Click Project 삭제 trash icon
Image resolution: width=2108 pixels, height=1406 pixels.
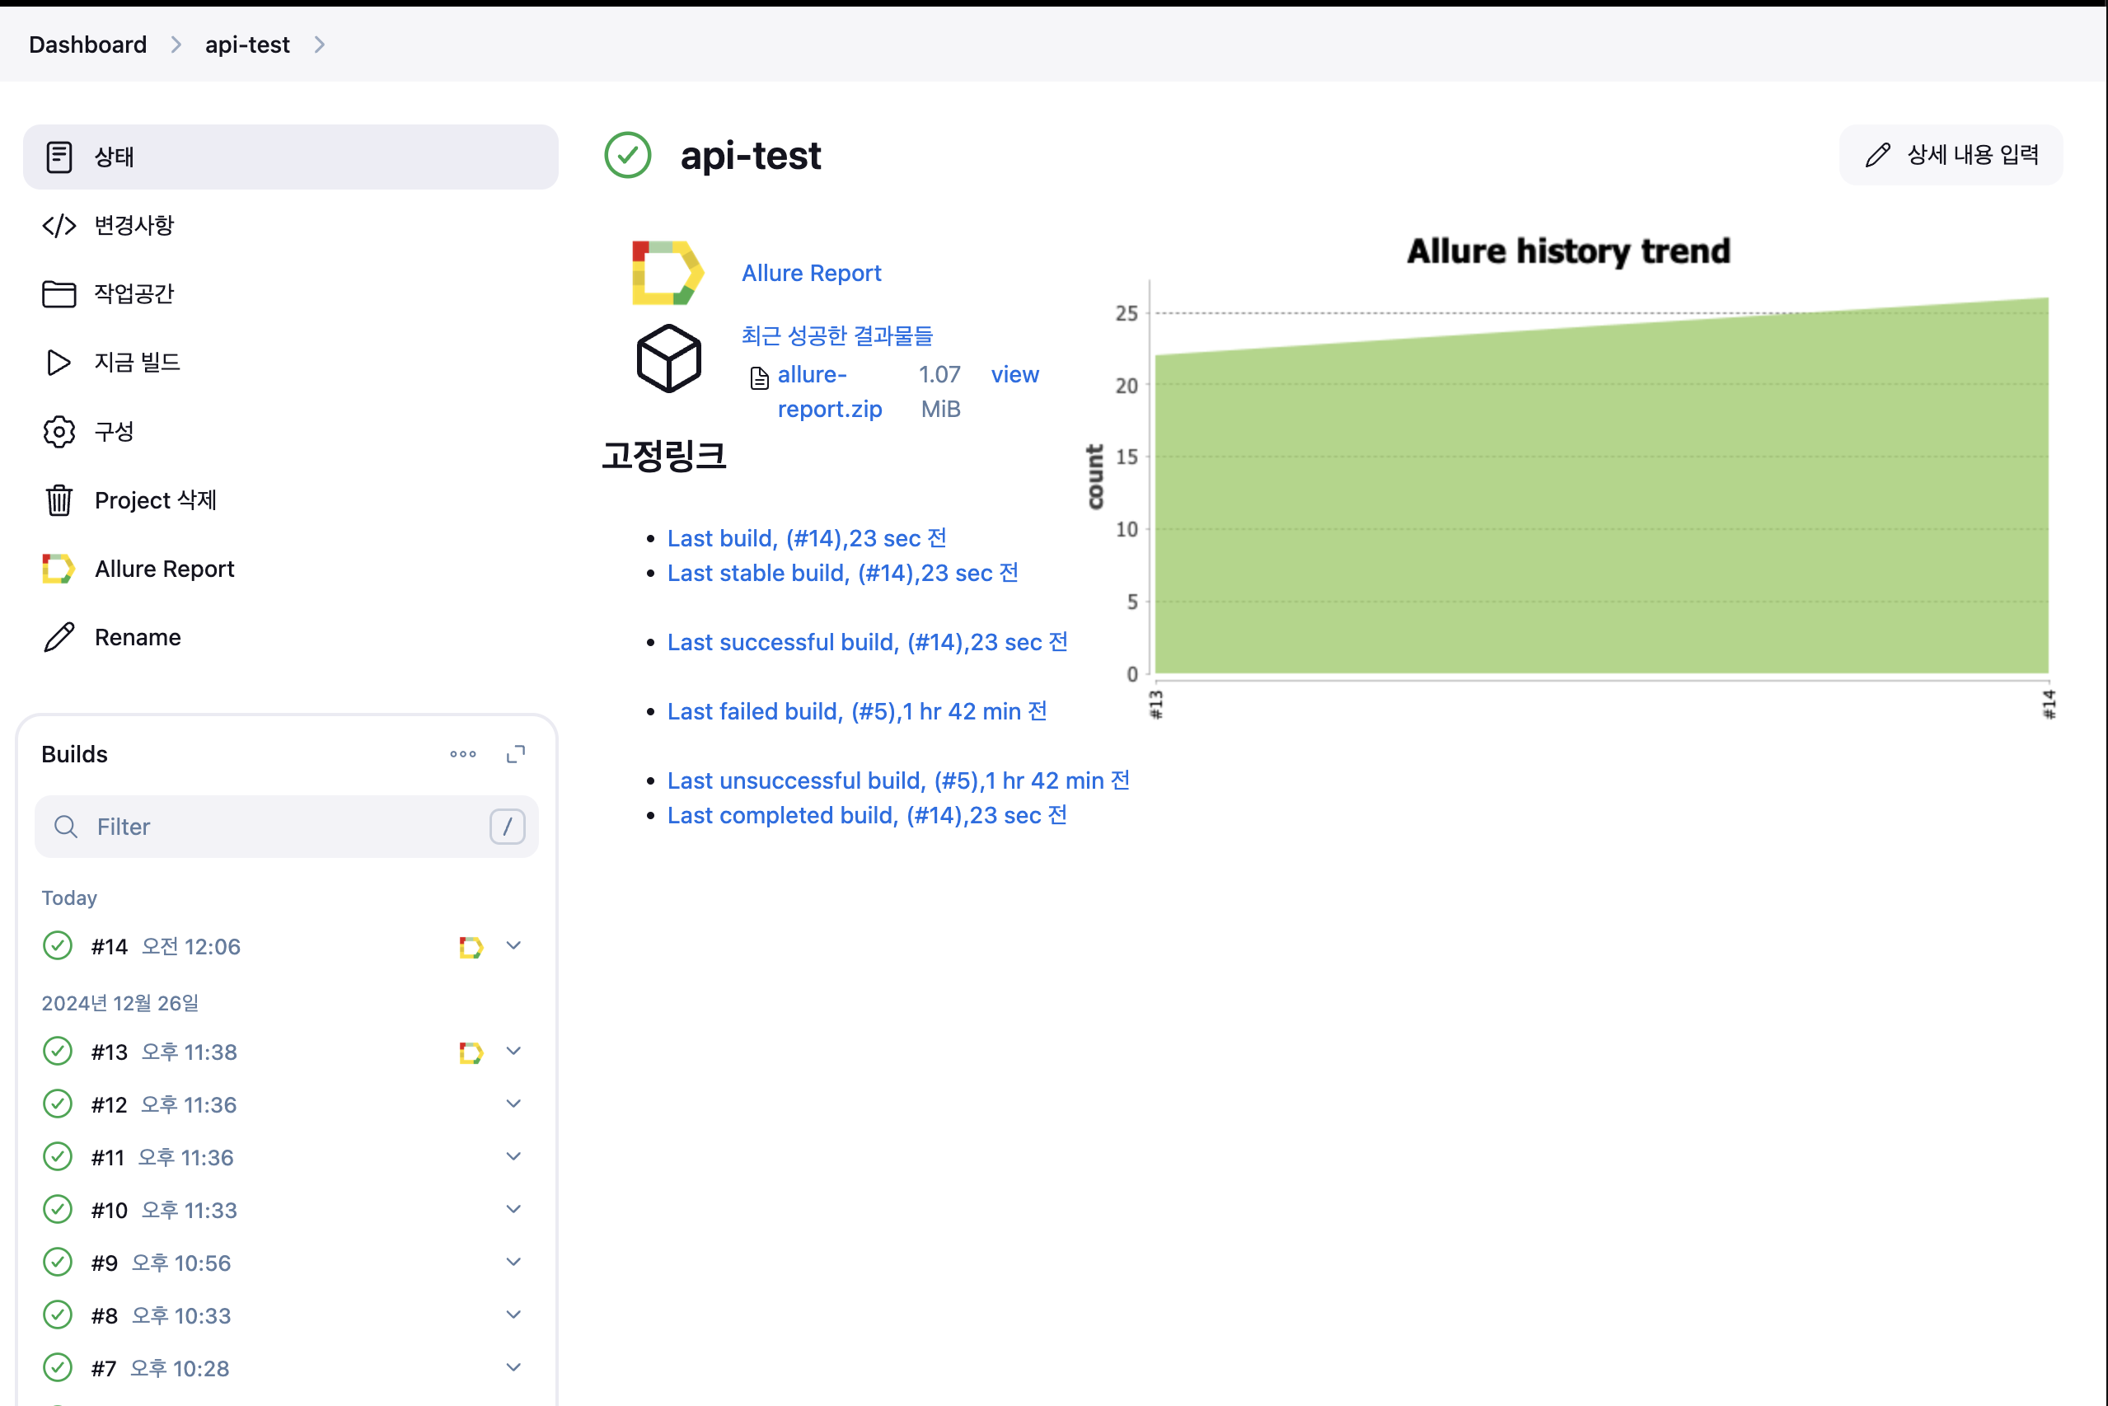tap(59, 500)
